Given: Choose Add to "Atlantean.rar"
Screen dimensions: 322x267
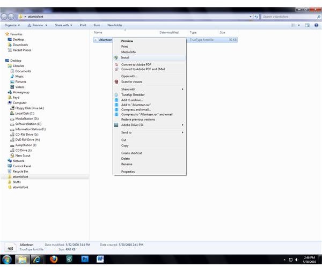Looking at the screenshot, I should 149,105.
